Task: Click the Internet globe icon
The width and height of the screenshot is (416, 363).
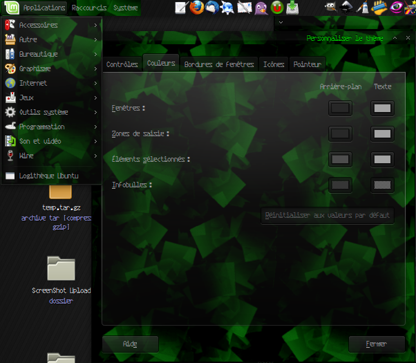Action: pos(10,83)
